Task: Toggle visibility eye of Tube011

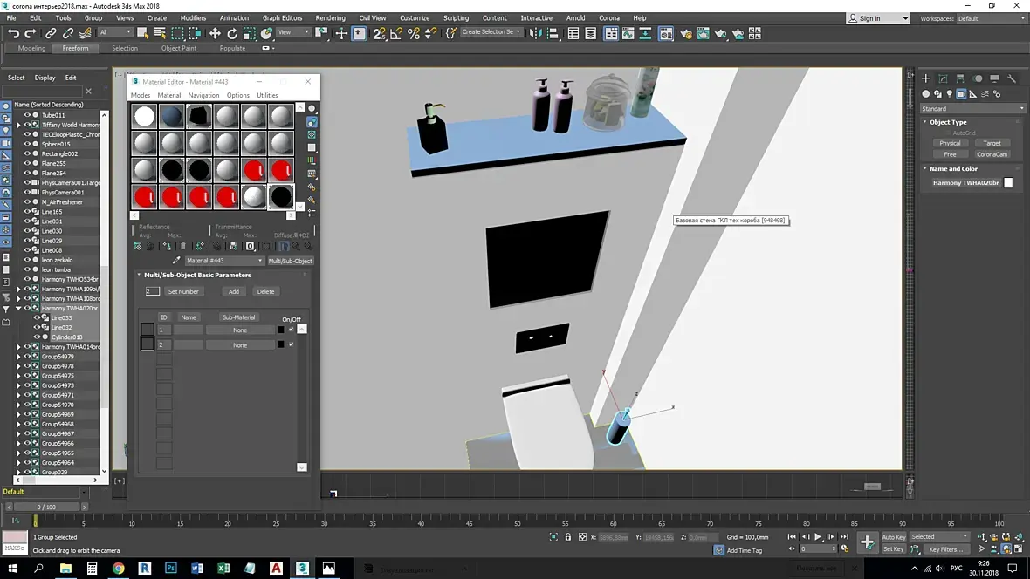Action: click(27, 115)
